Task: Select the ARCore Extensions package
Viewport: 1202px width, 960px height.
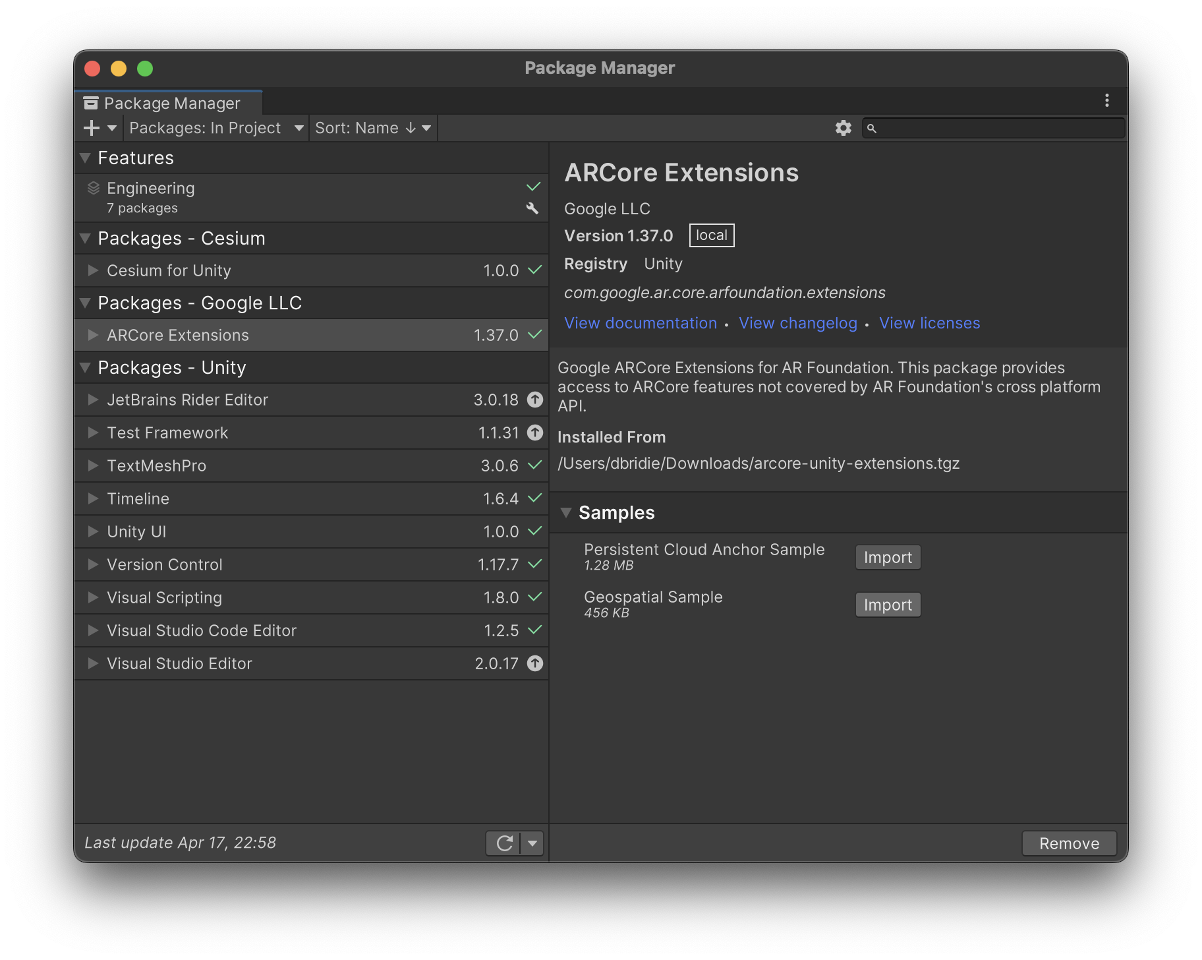Action: pos(178,335)
